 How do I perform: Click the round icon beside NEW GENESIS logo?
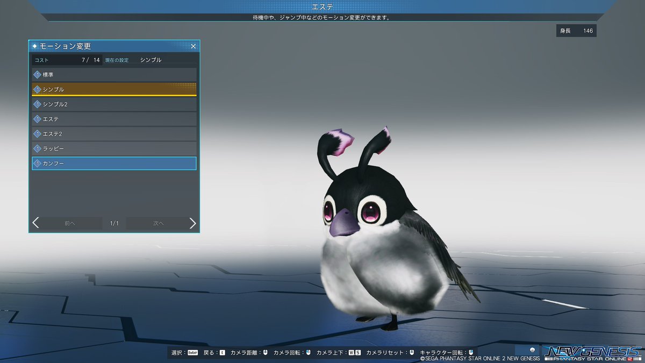(532, 350)
